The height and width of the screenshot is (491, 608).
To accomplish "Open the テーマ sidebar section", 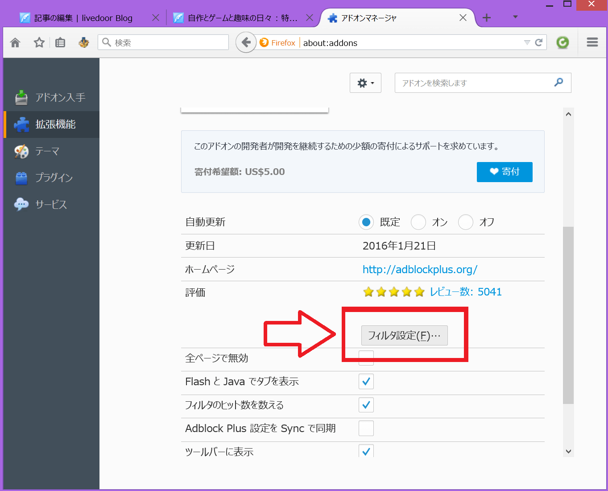I will pyautogui.click(x=51, y=151).
